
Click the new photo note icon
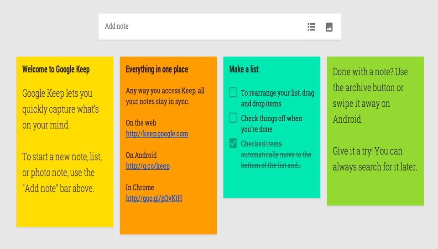[329, 27]
